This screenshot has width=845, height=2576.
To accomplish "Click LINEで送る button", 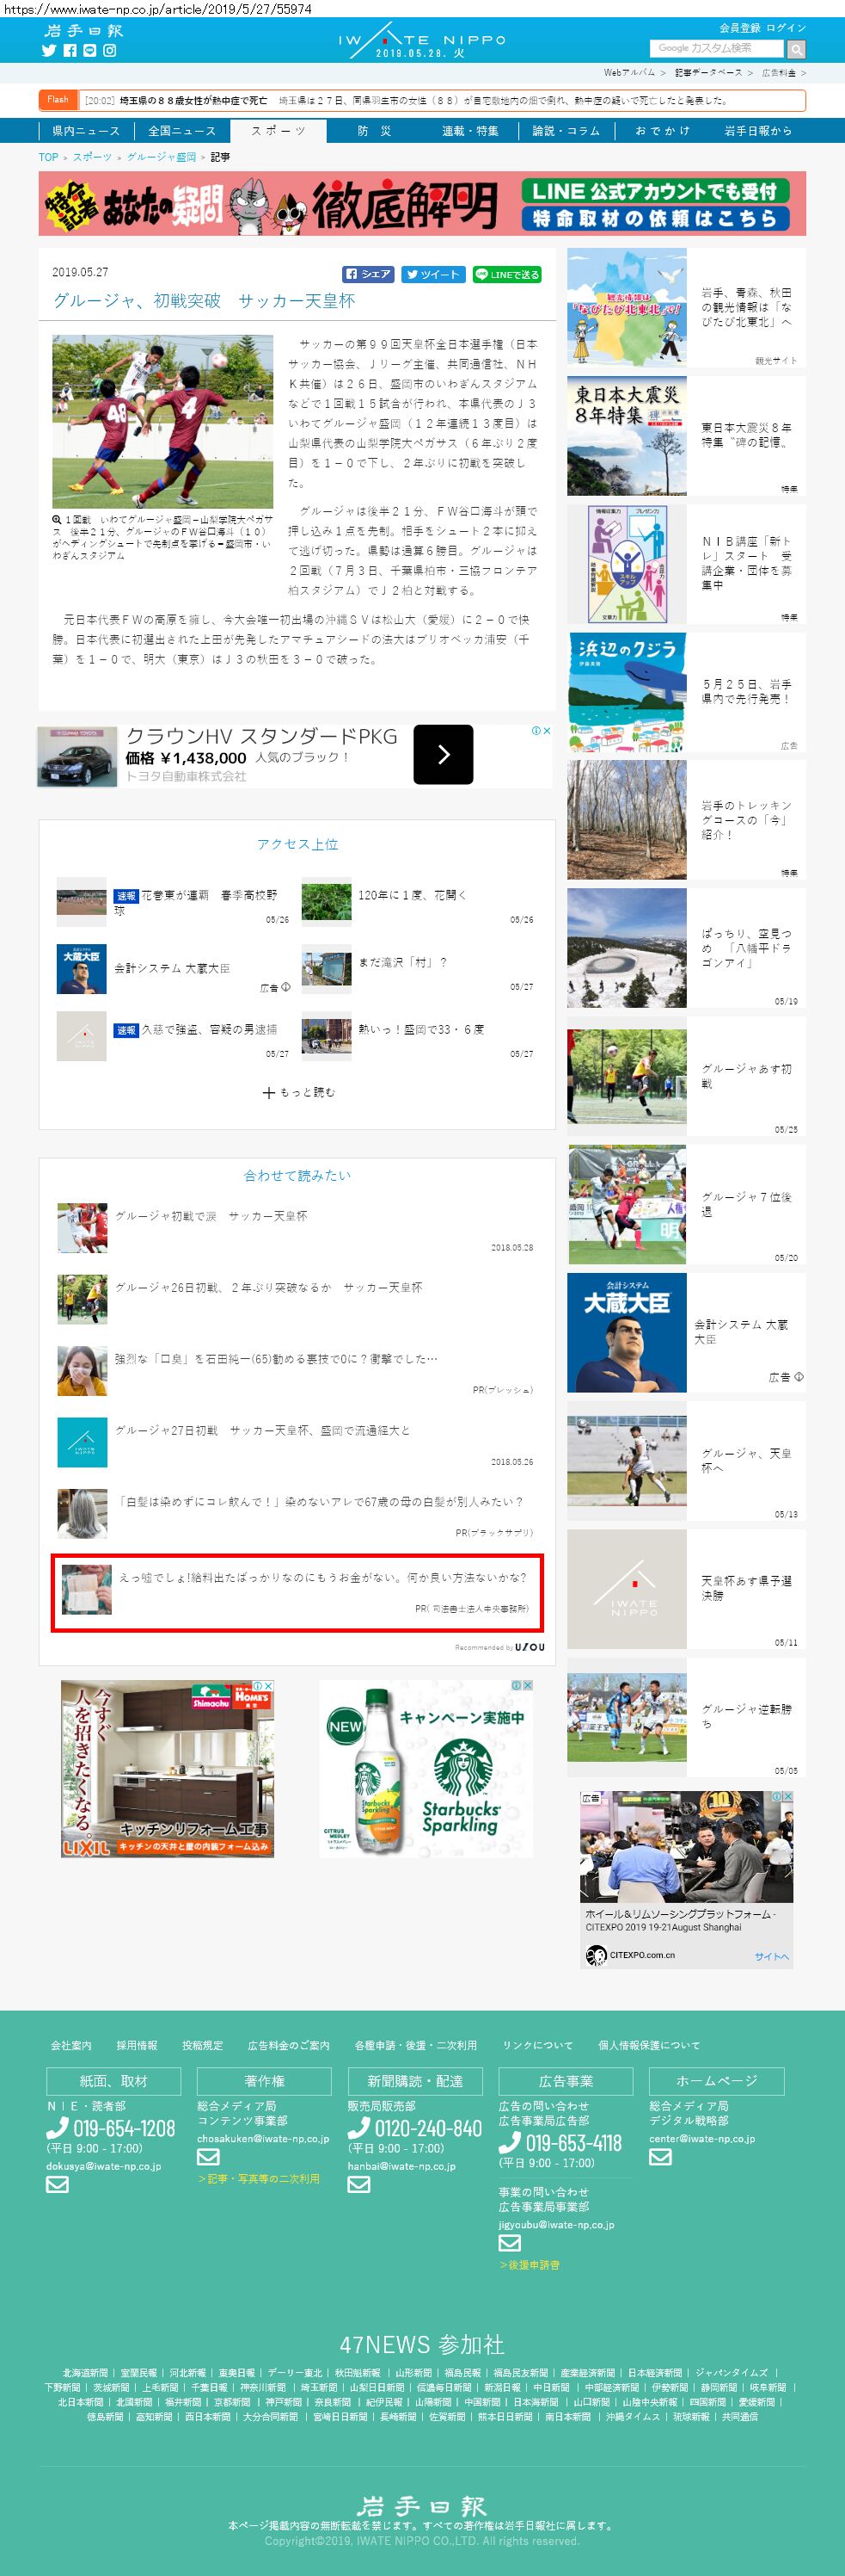I will [507, 274].
